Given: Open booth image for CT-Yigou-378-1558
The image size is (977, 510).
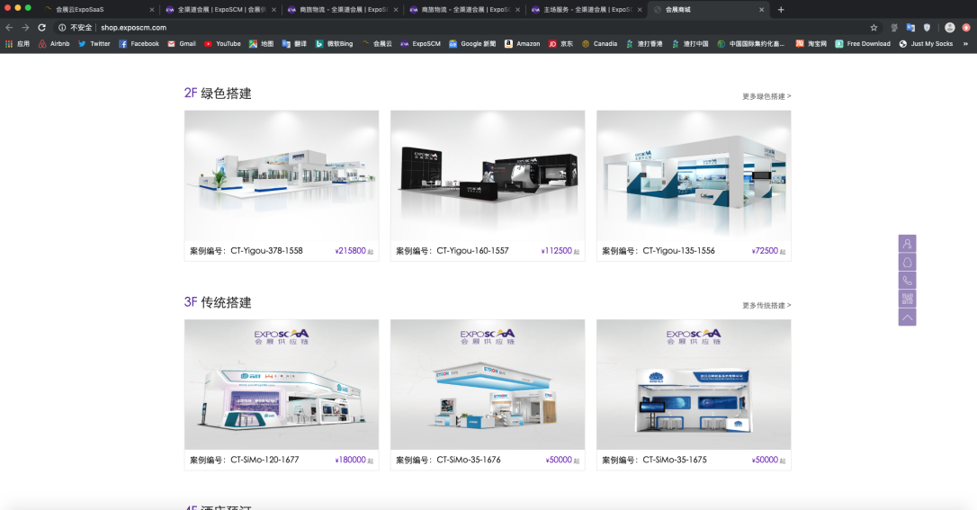Looking at the screenshot, I should 282,175.
